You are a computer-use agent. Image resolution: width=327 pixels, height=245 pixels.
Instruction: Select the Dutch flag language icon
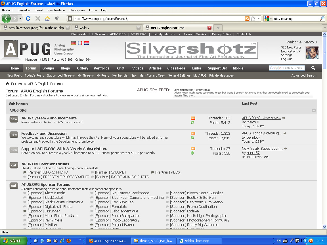87,43
